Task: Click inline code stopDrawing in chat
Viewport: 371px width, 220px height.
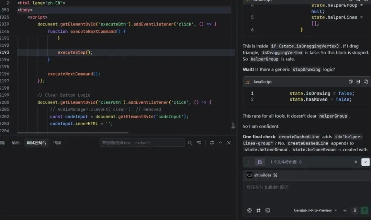Action: (306, 69)
